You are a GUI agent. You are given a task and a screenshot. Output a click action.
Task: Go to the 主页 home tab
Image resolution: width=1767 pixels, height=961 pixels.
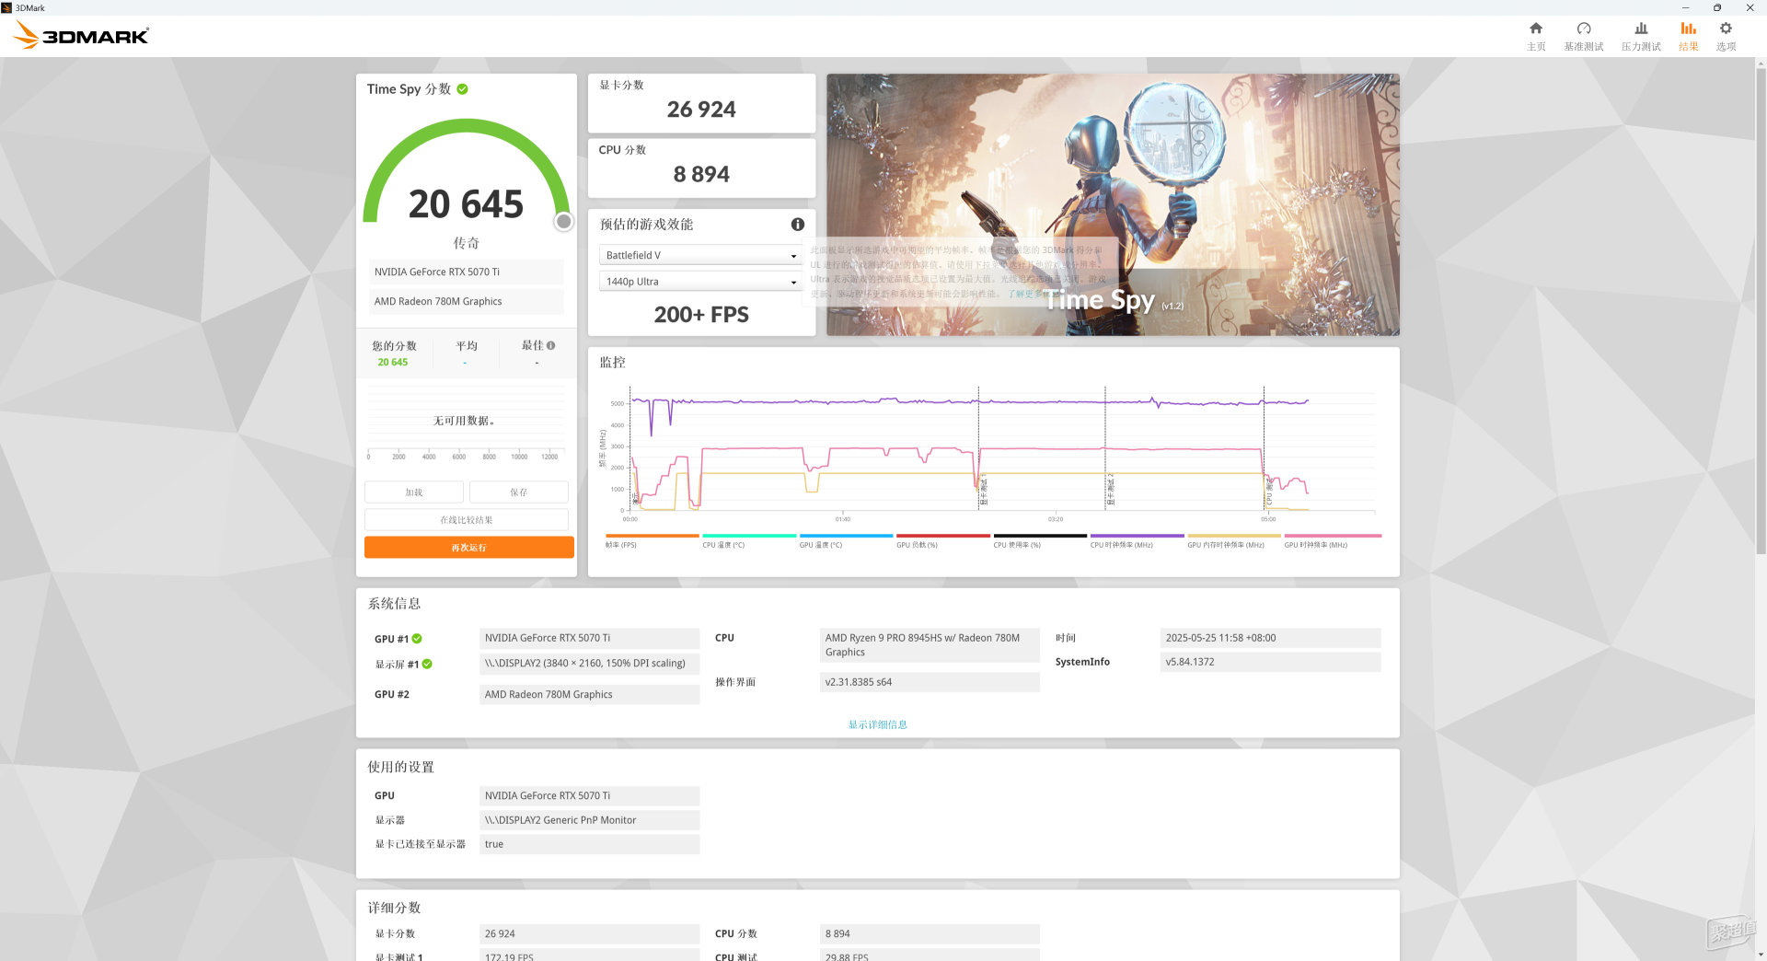tap(1536, 36)
